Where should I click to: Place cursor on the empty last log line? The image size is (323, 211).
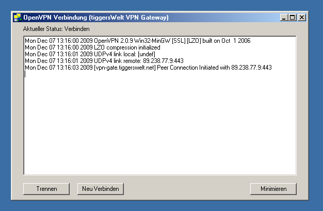[x=160, y=74]
